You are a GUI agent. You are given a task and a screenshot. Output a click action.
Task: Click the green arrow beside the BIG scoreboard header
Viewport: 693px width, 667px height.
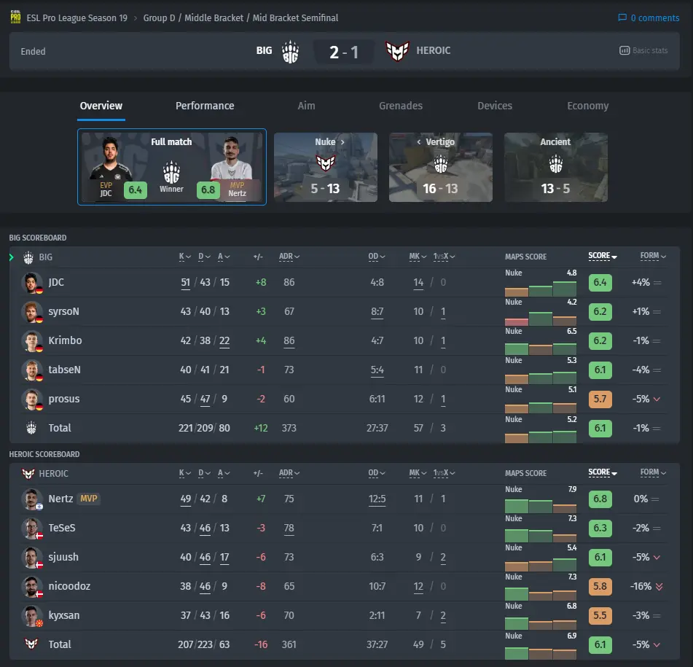[12, 257]
